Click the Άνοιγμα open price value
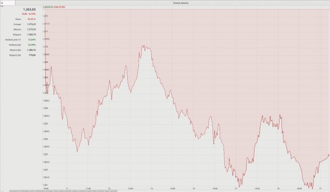The image size is (330, 192). 31,24
